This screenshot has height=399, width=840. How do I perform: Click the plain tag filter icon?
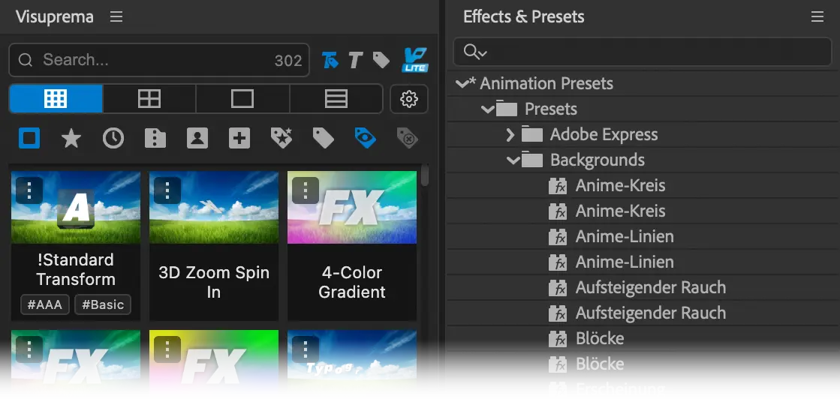323,139
